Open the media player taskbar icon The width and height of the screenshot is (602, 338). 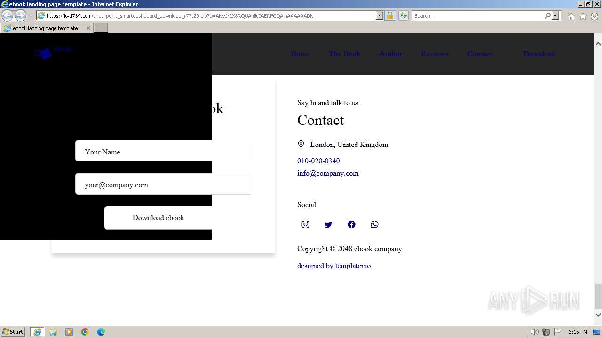pos(69,332)
